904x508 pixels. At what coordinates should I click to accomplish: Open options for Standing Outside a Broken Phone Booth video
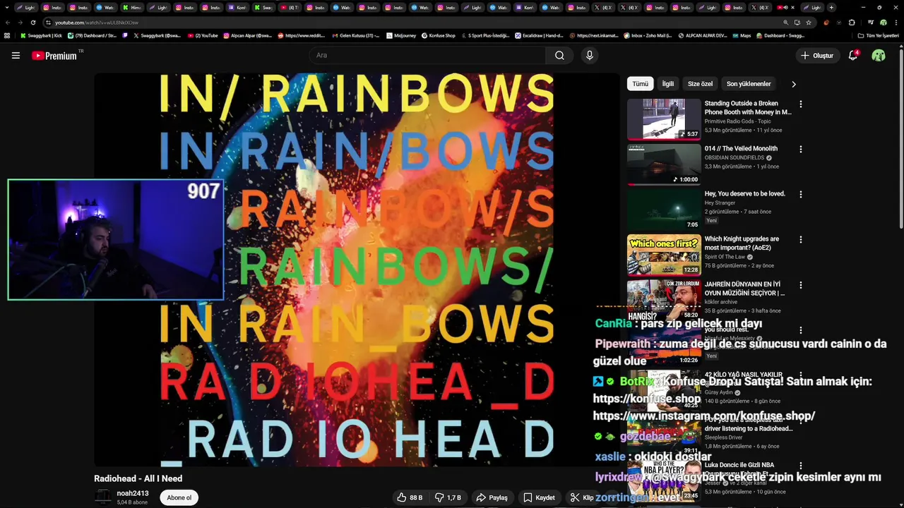click(800, 104)
